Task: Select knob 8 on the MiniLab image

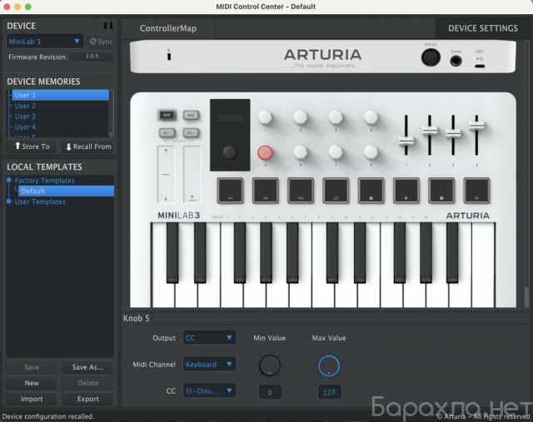Action: [371, 153]
